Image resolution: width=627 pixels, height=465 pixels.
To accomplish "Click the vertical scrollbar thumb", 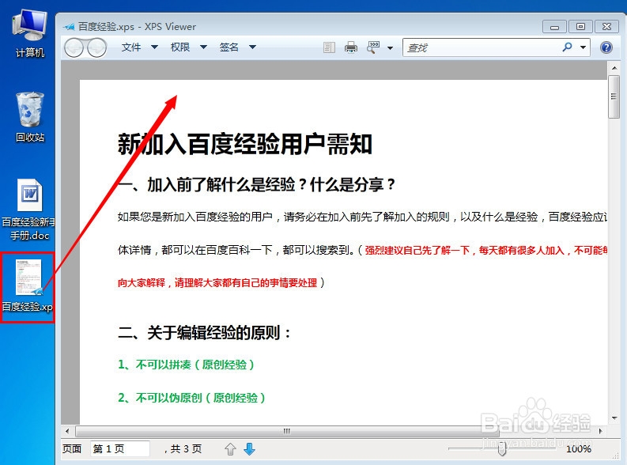I will point(614,96).
